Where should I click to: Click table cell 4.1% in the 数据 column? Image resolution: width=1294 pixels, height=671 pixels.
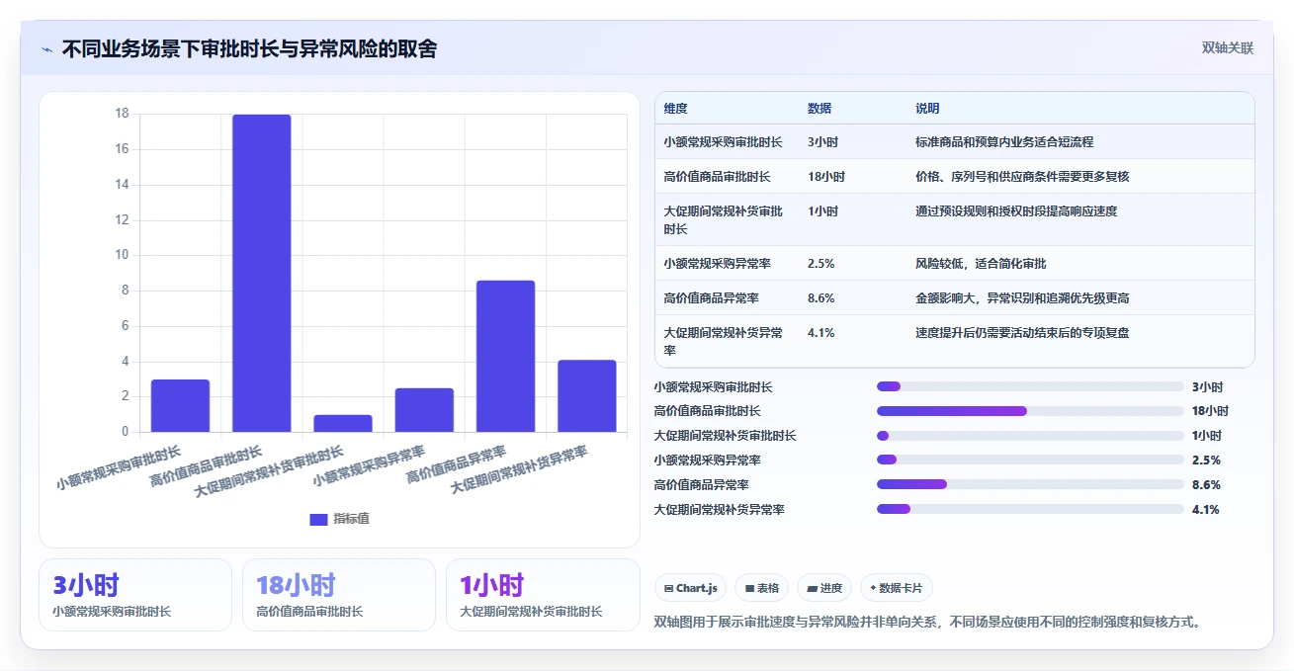pos(821,333)
